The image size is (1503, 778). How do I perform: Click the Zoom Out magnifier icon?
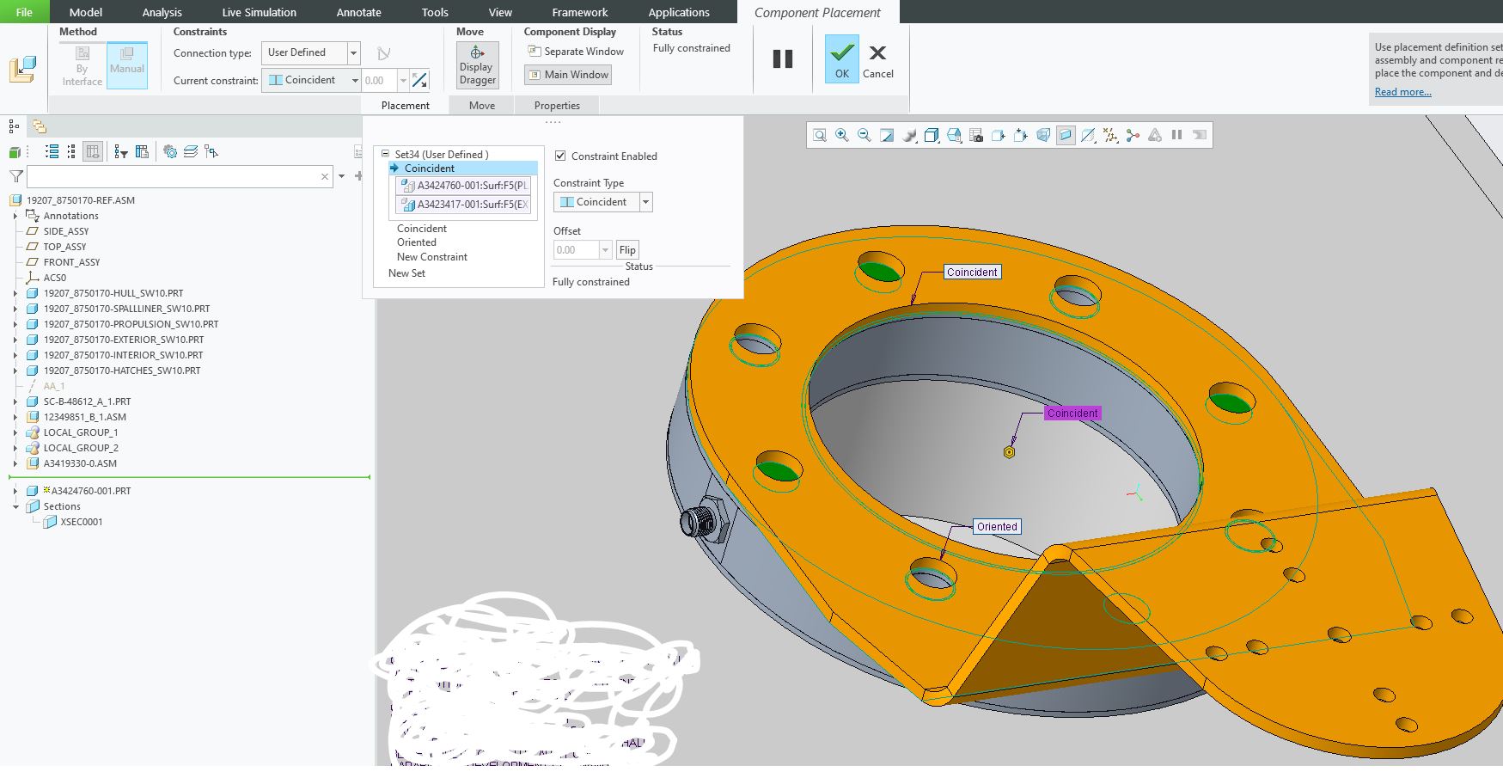pyautogui.click(x=865, y=135)
